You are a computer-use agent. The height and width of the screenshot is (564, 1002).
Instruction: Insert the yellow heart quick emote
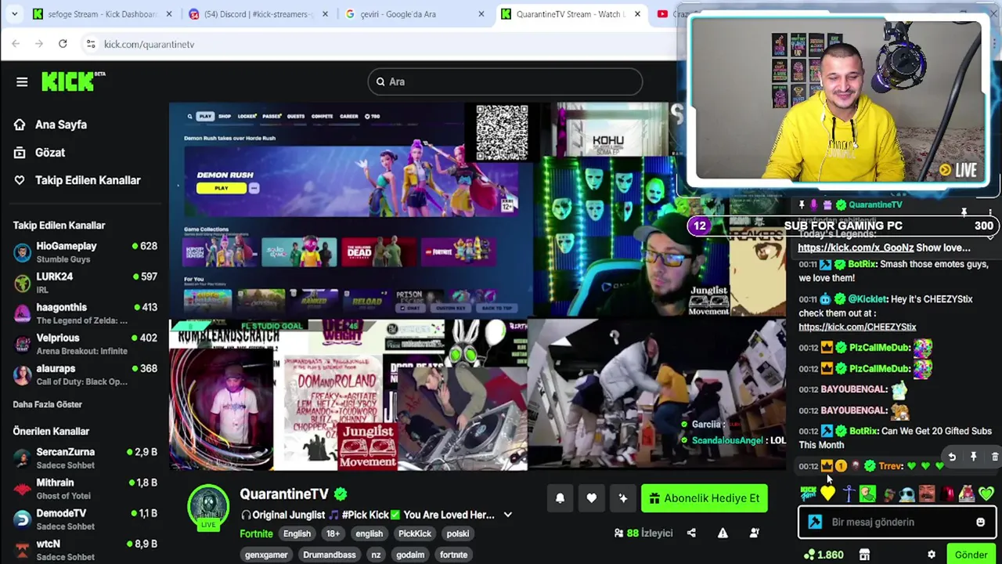point(827,493)
